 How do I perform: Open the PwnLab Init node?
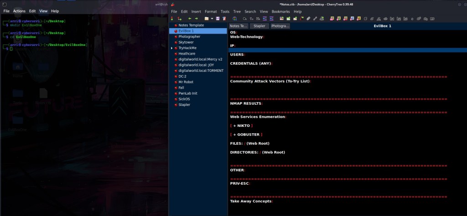188,93
